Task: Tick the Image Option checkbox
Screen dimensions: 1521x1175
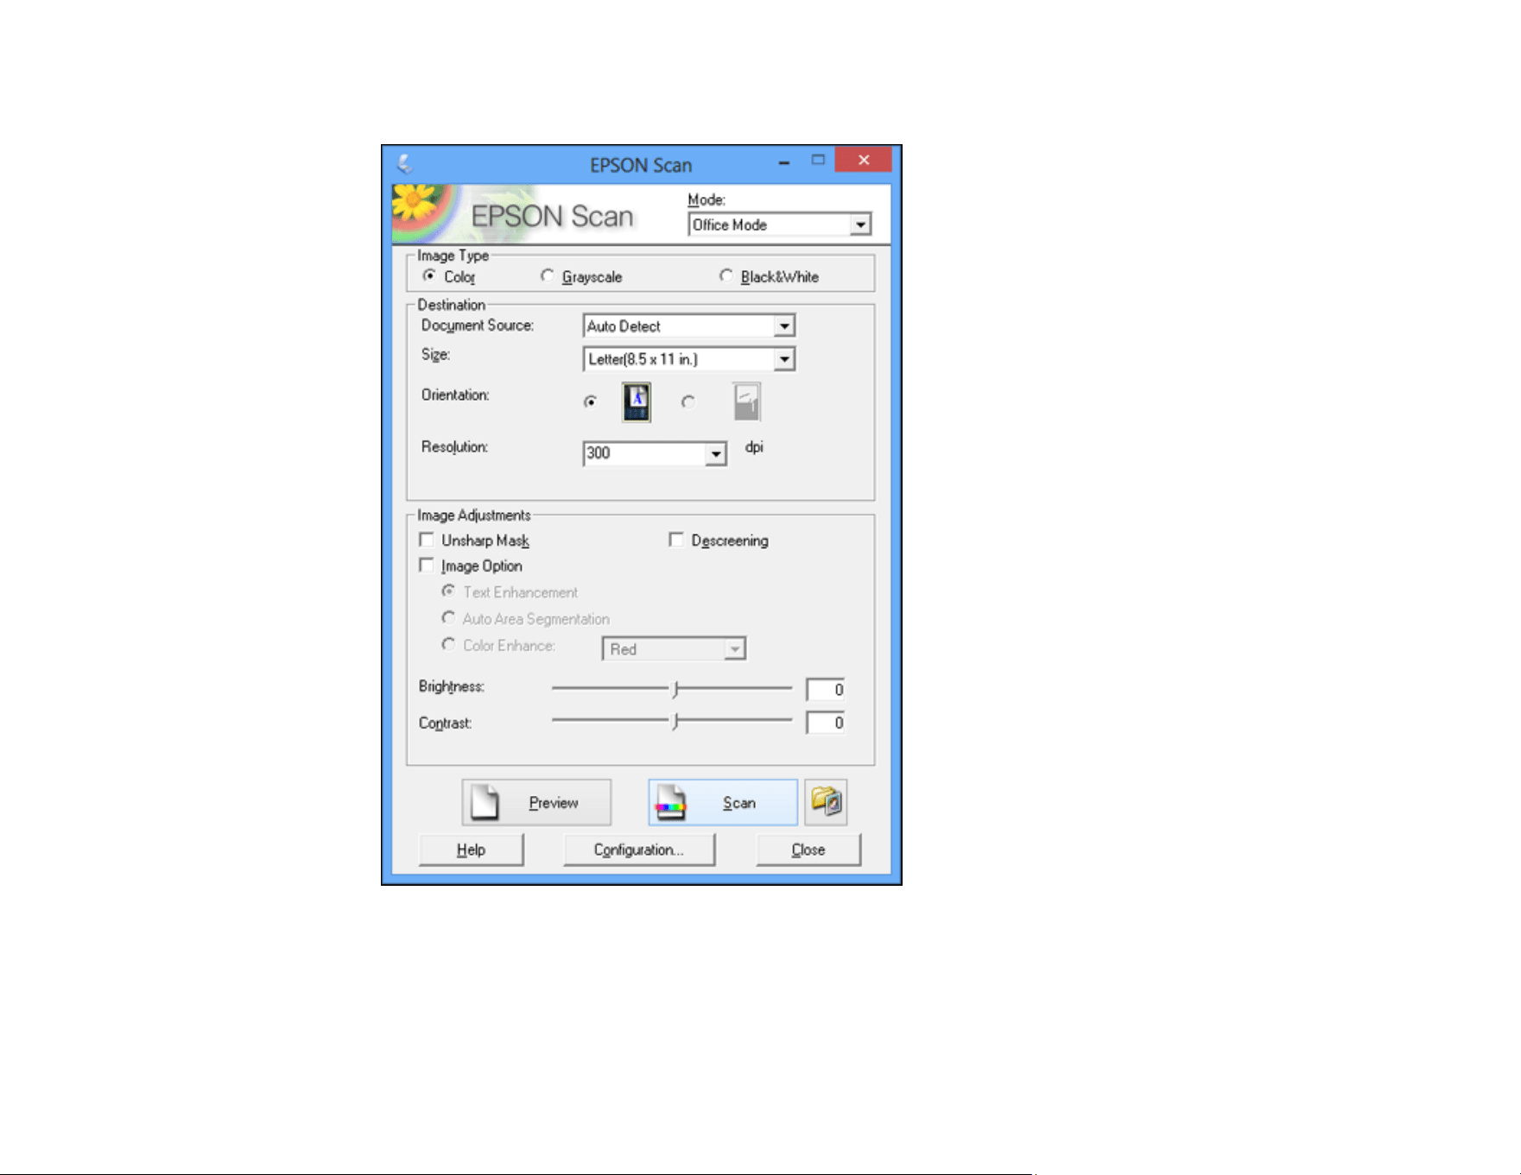Action: tap(427, 565)
